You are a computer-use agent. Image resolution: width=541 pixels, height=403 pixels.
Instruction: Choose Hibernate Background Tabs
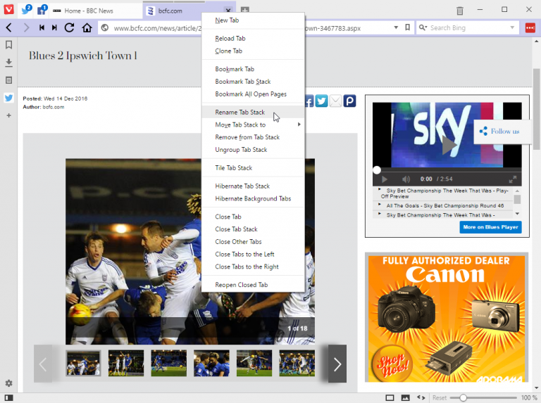point(253,199)
